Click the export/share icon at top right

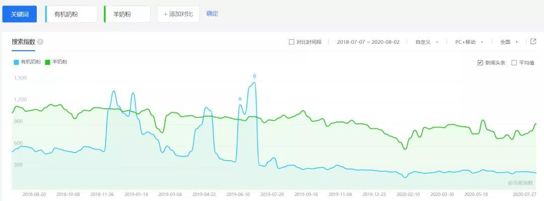[533, 42]
